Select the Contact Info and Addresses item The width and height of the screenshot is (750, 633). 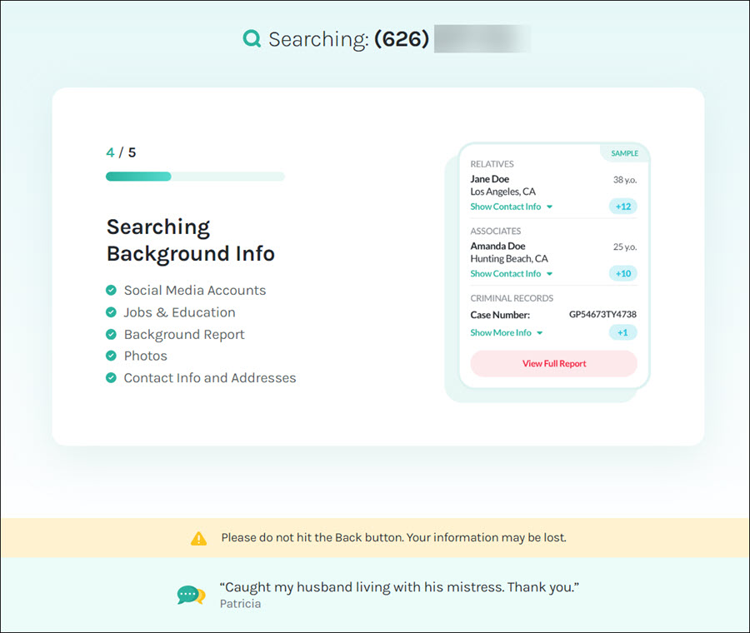pyautogui.click(x=210, y=377)
